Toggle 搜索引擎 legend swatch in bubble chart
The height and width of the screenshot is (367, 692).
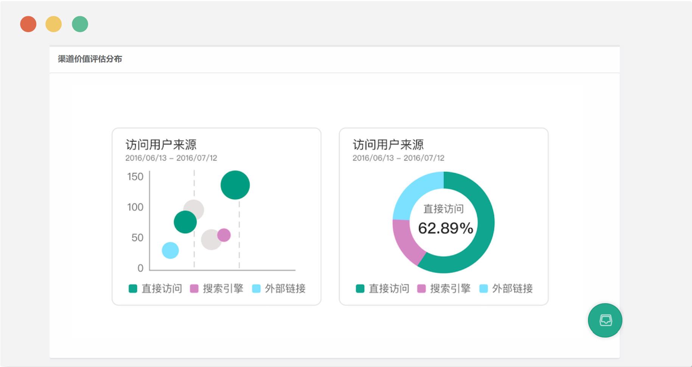[194, 289]
